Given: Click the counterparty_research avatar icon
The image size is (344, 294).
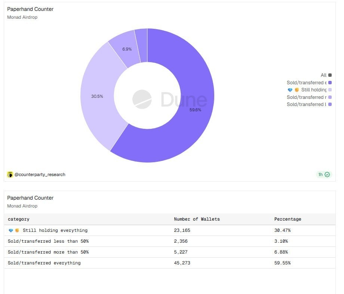Looking at the screenshot, I should tap(10, 175).
